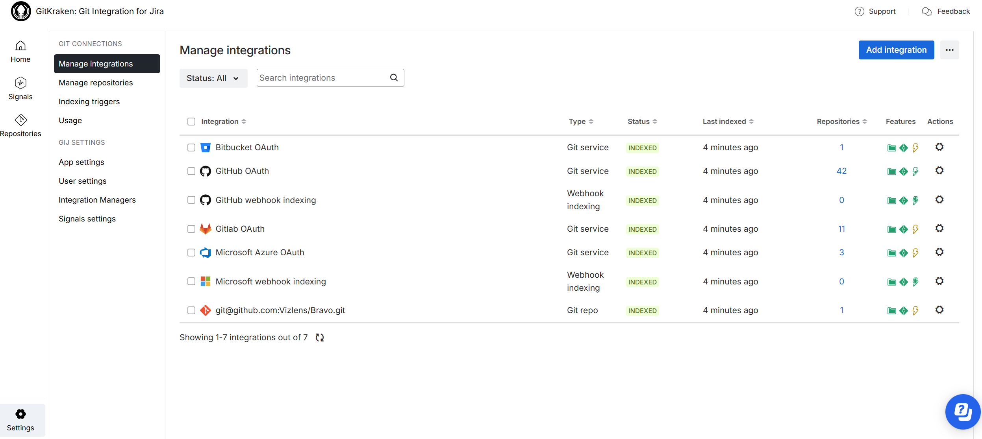The height and width of the screenshot is (439, 982).
Task: Check the Bitbucket OAuth row checkbox
Action: click(x=191, y=148)
